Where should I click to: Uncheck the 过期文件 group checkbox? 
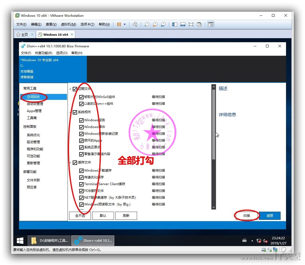click(x=75, y=89)
